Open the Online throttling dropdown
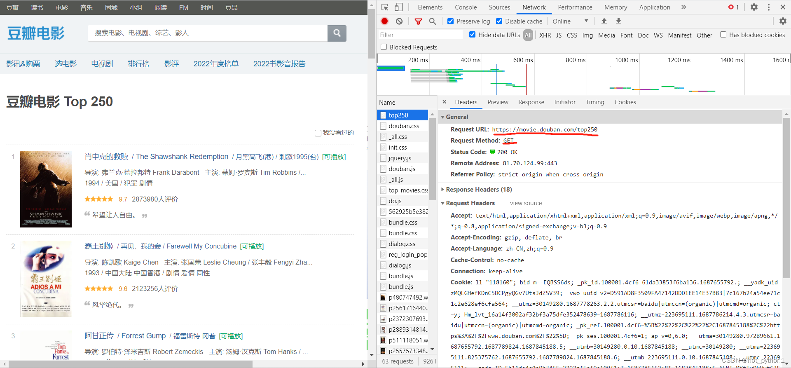This screenshot has width=791, height=368. [571, 21]
